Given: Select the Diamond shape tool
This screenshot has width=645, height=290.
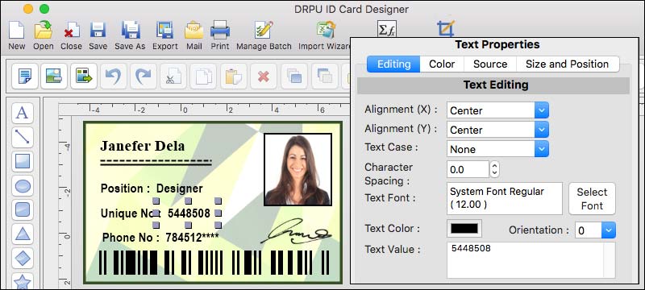Looking at the screenshot, I should coord(23,258).
